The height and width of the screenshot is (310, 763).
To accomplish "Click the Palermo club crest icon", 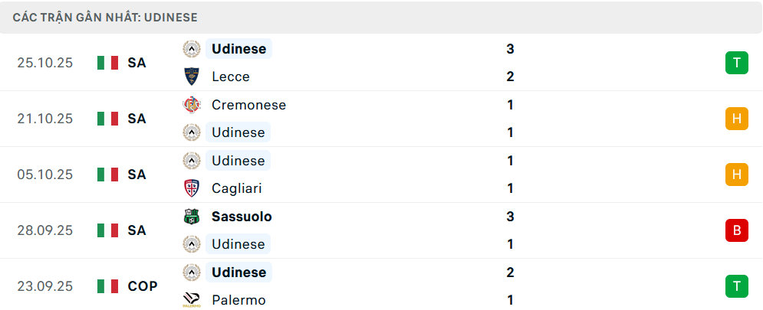I will [191, 300].
